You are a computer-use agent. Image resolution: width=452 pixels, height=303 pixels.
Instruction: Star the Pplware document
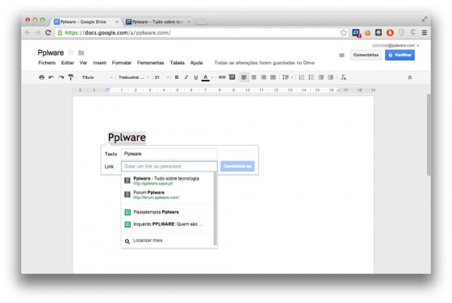pyautogui.click(x=71, y=52)
